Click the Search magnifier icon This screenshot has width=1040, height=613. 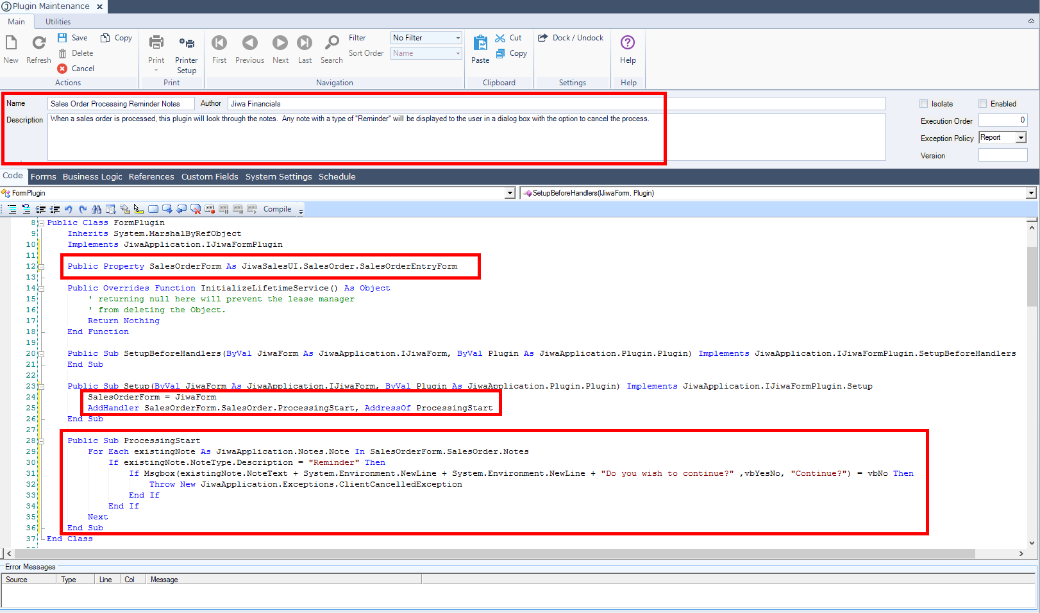click(331, 43)
